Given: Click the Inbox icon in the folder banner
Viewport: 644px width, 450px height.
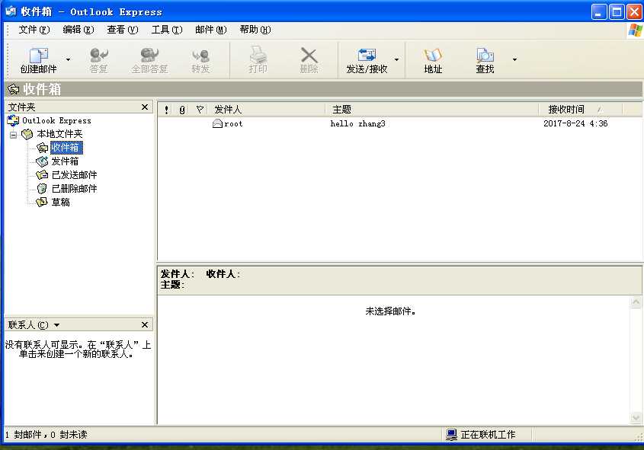Looking at the screenshot, I should [x=13, y=89].
